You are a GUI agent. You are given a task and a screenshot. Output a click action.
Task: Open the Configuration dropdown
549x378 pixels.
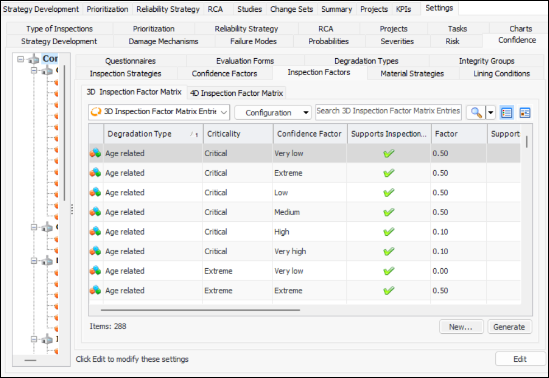point(273,113)
